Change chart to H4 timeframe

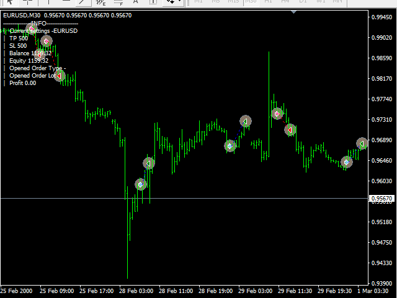tap(283, 2)
